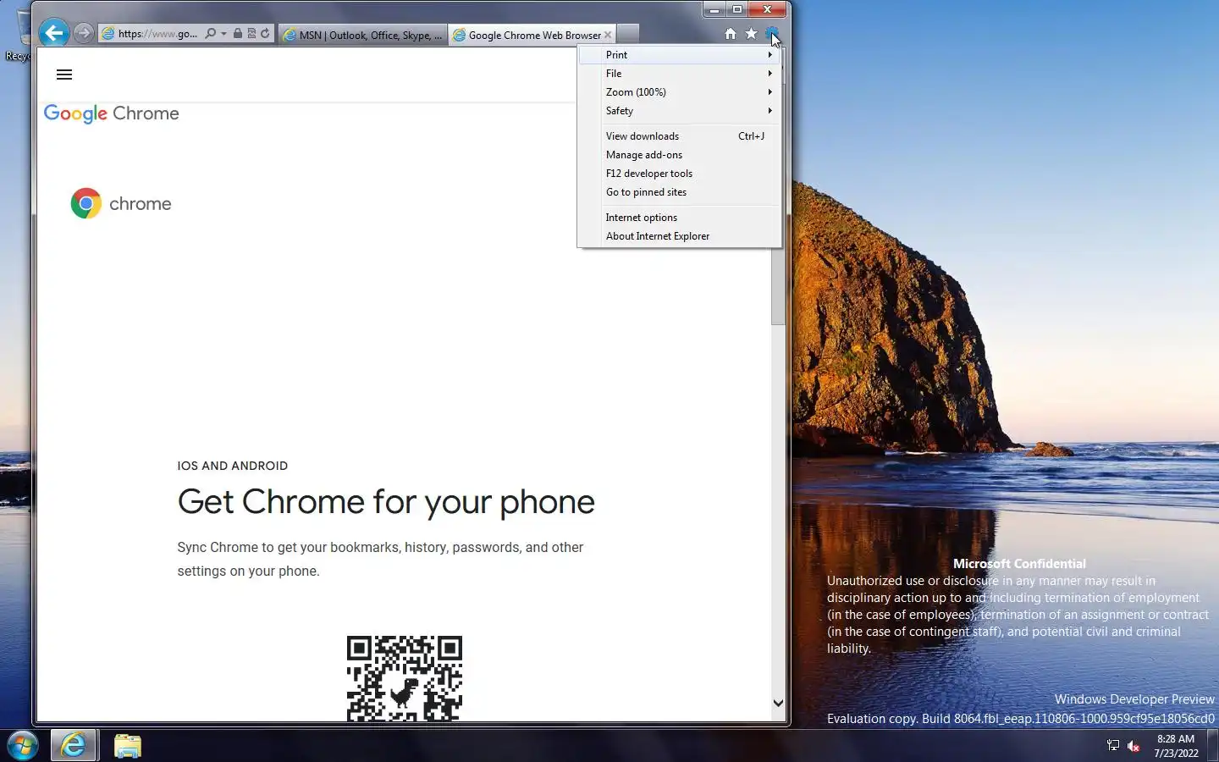Open the hamburger menu on Chrome page
The image size is (1219, 762).
tap(64, 75)
